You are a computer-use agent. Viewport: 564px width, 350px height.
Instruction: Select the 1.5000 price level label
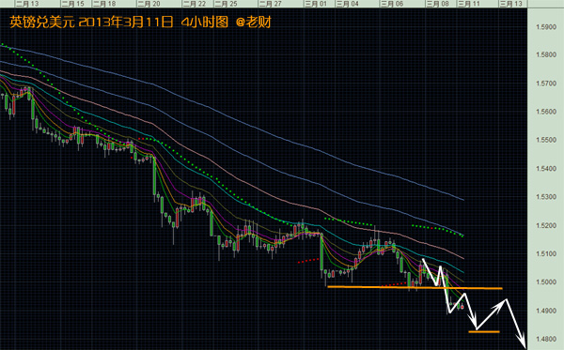pos(546,282)
